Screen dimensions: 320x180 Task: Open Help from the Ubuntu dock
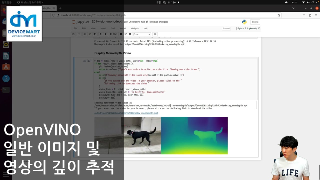click(6, 78)
